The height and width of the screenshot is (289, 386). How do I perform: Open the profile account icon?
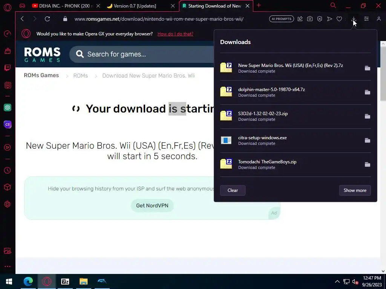379,19
